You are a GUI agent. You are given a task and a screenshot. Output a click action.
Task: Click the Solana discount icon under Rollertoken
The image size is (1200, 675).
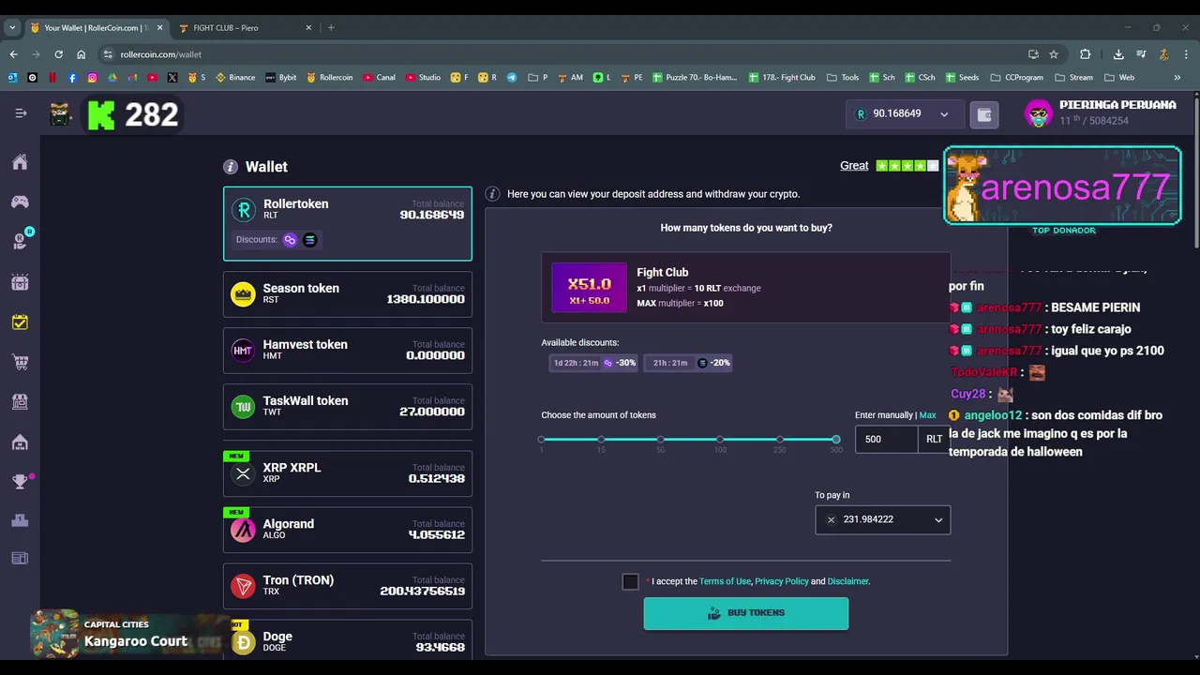(310, 240)
